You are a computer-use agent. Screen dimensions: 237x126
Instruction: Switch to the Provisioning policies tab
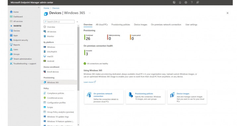[x=121, y=25]
